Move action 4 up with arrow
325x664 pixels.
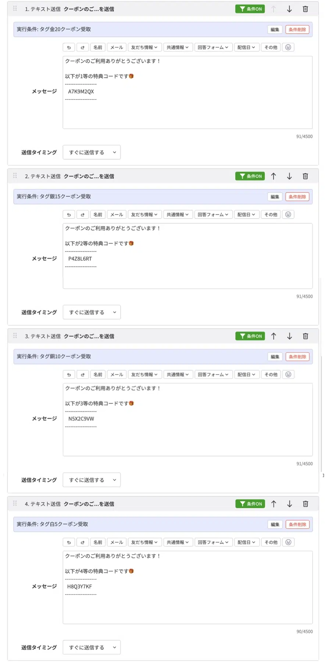274,504
